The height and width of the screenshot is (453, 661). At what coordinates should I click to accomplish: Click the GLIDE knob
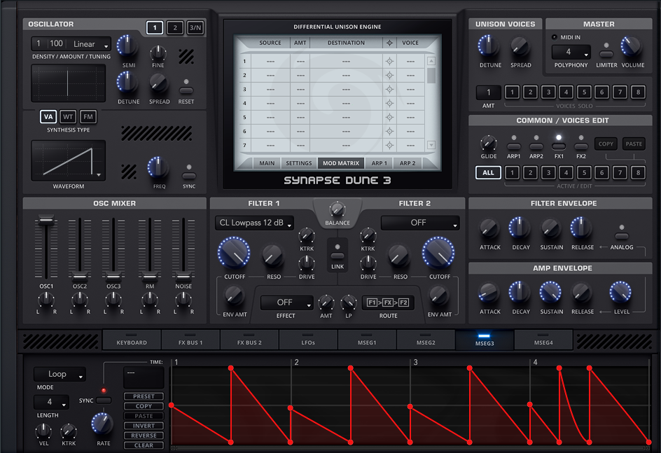coord(489,144)
